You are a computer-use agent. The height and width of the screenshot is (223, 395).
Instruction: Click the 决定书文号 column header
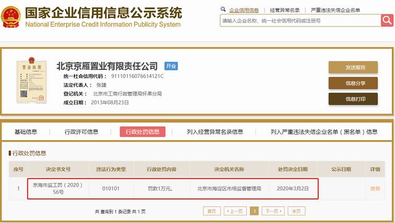pos(58,169)
